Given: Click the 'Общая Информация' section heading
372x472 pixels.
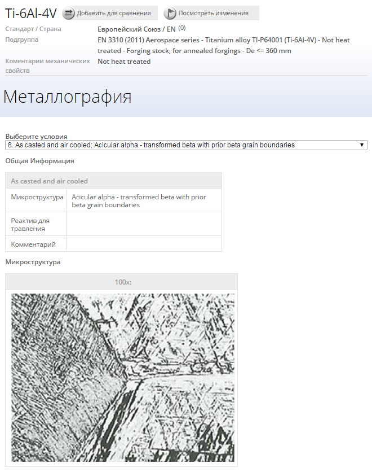Looking at the screenshot, I should click(39, 161).
